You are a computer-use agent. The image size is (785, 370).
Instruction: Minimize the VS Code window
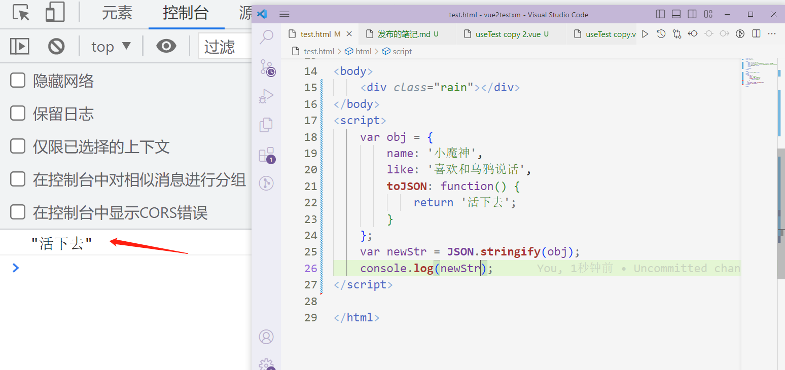728,14
